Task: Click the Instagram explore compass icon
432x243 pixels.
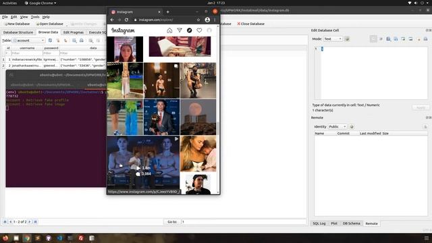Action: pos(189,30)
